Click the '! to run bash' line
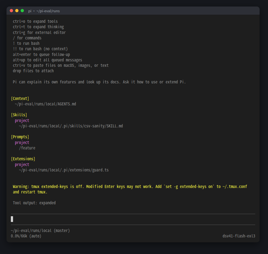This screenshot has width=268, height=254. click(26, 43)
